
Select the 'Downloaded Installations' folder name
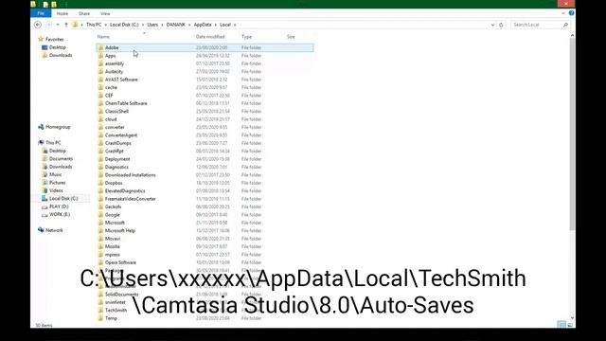131,174
